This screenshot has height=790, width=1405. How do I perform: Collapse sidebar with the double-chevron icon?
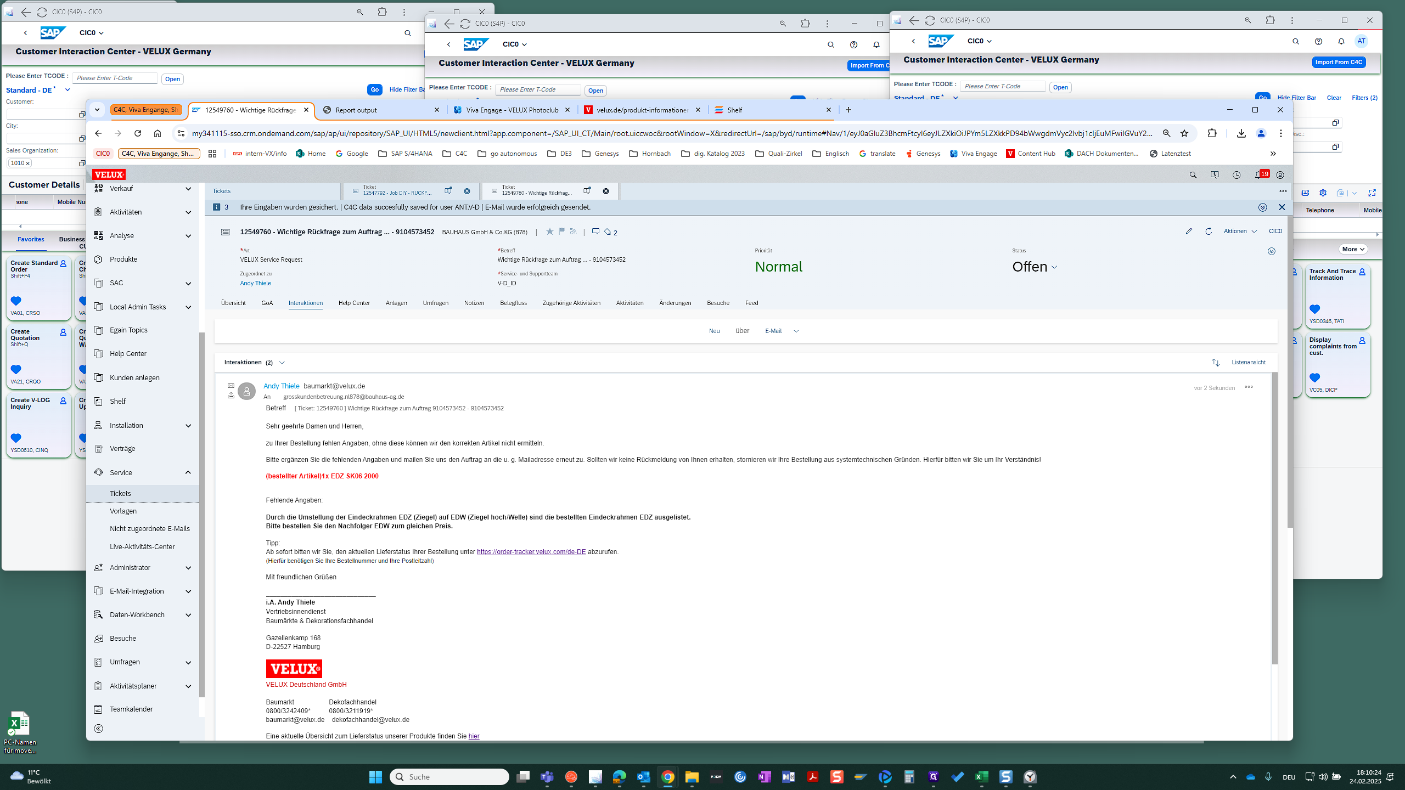pos(99,729)
